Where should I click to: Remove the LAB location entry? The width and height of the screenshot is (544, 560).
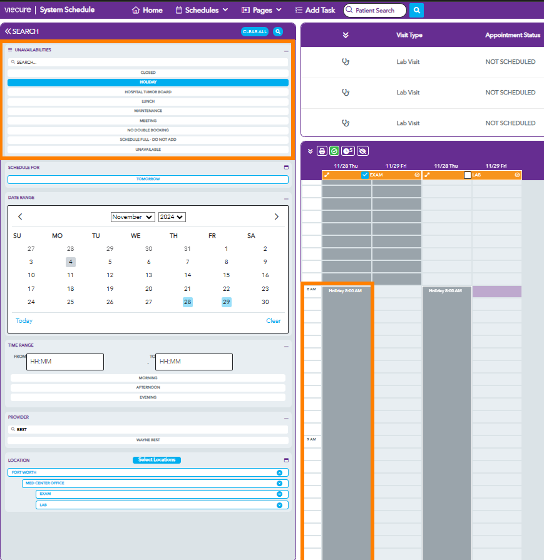coord(279,505)
